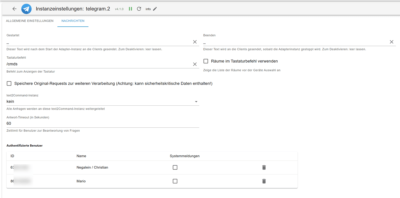The image size is (400, 198).
Task: Enable Systemmeldungen for Mario
Action: click(175, 181)
